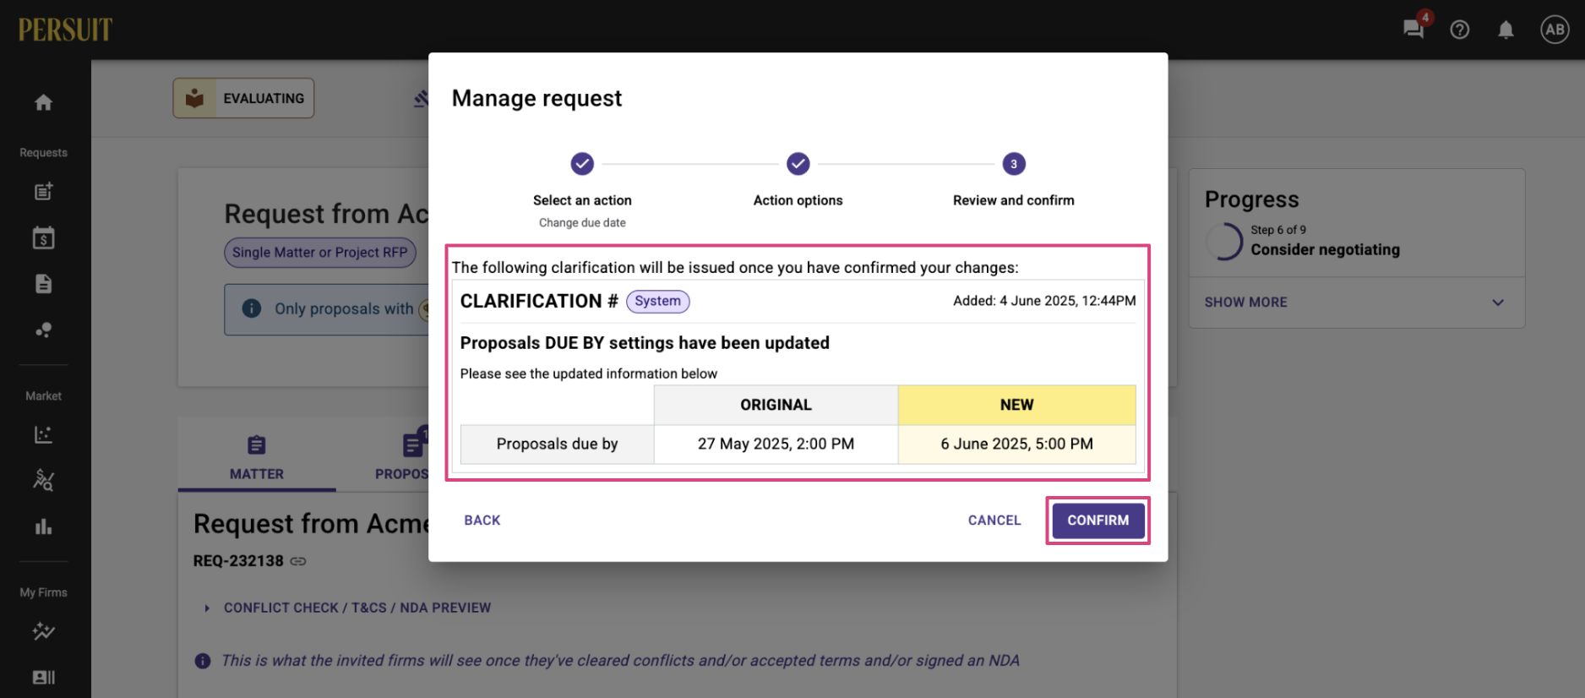This screenshot has width=1585, height=698.
Task: Click the System tag on clarification
Action: (658, 302)
